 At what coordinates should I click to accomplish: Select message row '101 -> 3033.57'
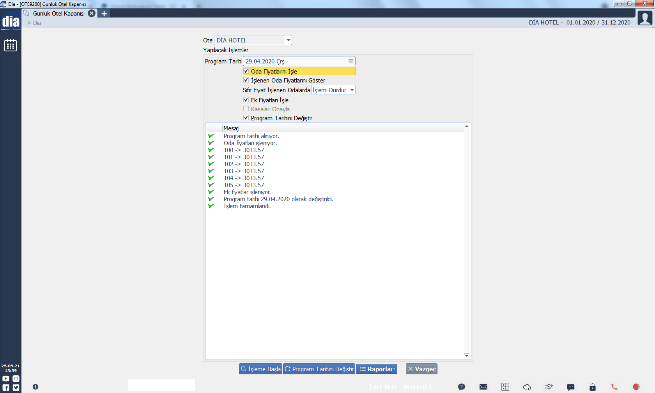click(335, 157)
